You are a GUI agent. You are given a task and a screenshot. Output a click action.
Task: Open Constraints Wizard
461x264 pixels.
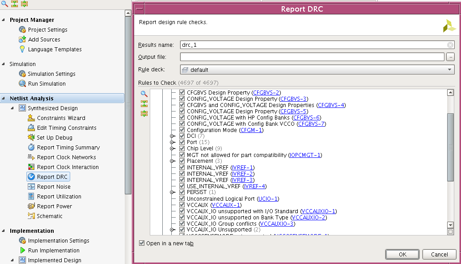coord(61,118)
